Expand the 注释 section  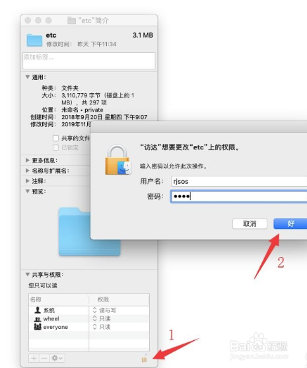point(28,181)
